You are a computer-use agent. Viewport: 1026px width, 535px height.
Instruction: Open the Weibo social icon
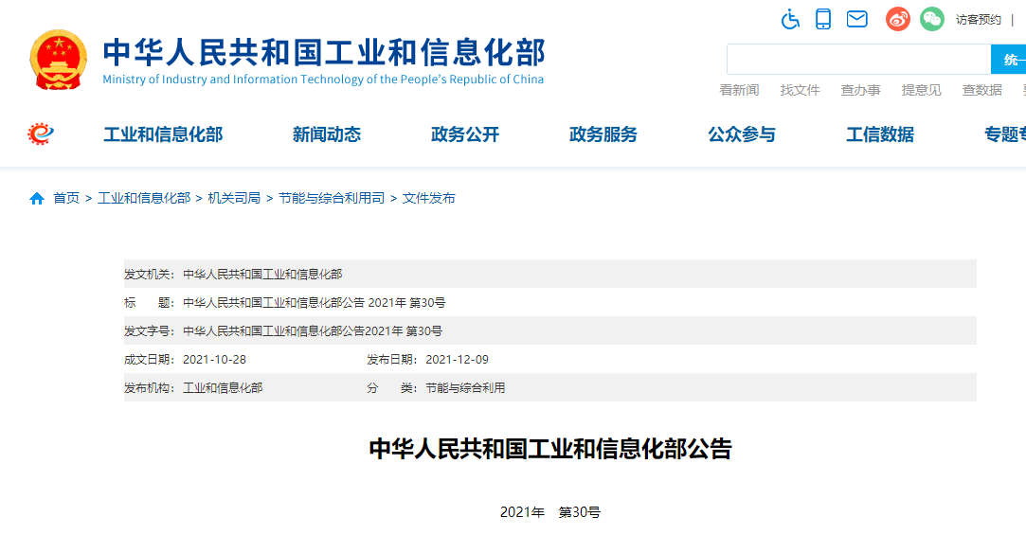(x=898, y=19)
